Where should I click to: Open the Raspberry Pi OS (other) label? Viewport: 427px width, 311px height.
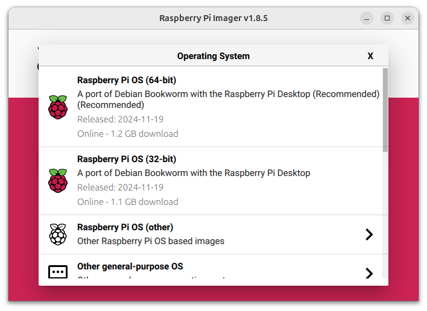coord(125,227)
